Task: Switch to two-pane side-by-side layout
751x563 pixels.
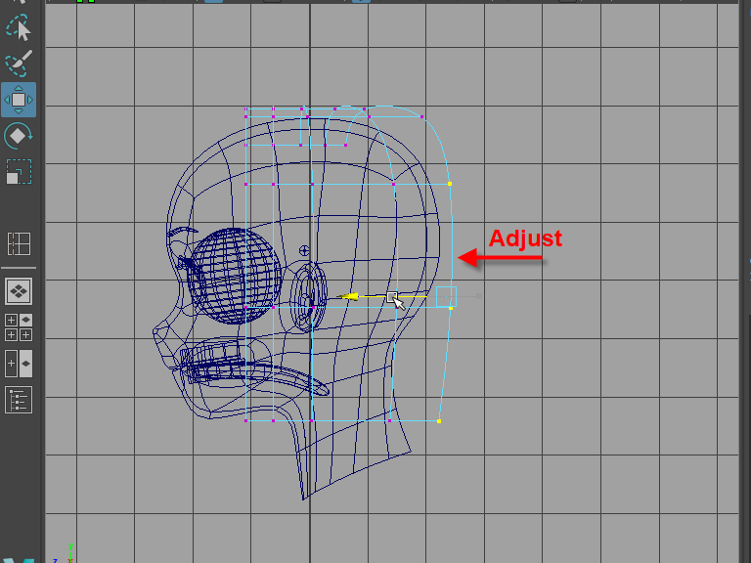Action: [x=19, y=363]
